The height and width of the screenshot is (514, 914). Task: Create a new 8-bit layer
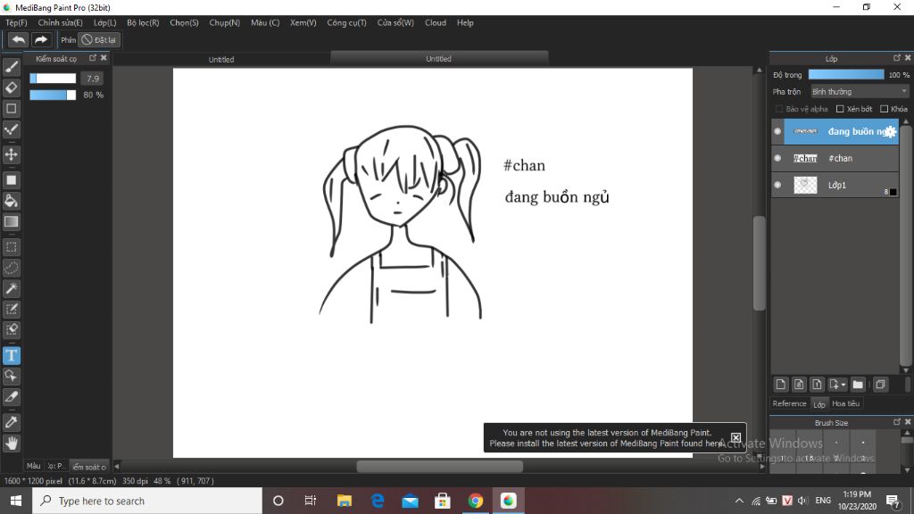tap(799, 384)
